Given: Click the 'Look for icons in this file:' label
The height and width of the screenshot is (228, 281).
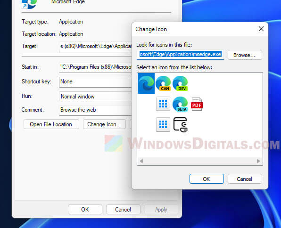Looking at the screenshot, I should 164,45.
